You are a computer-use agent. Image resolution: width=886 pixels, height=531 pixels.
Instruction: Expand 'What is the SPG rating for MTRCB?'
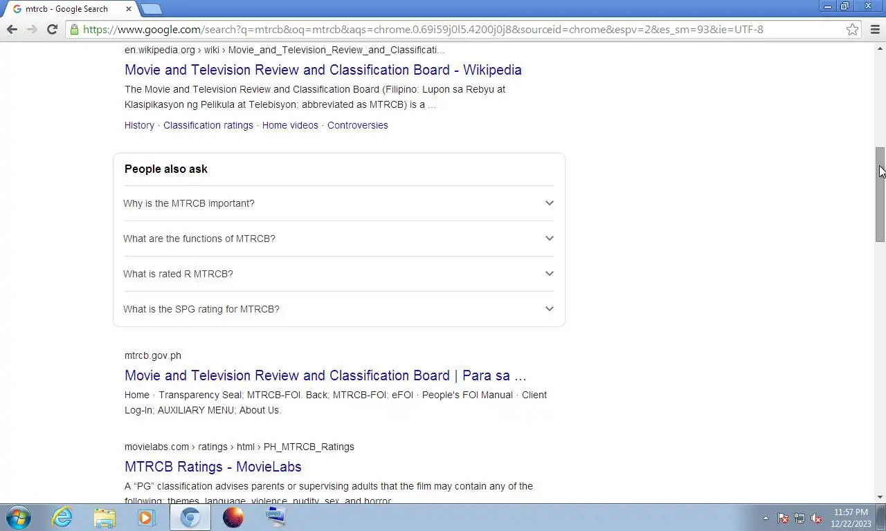click(338, 309)
